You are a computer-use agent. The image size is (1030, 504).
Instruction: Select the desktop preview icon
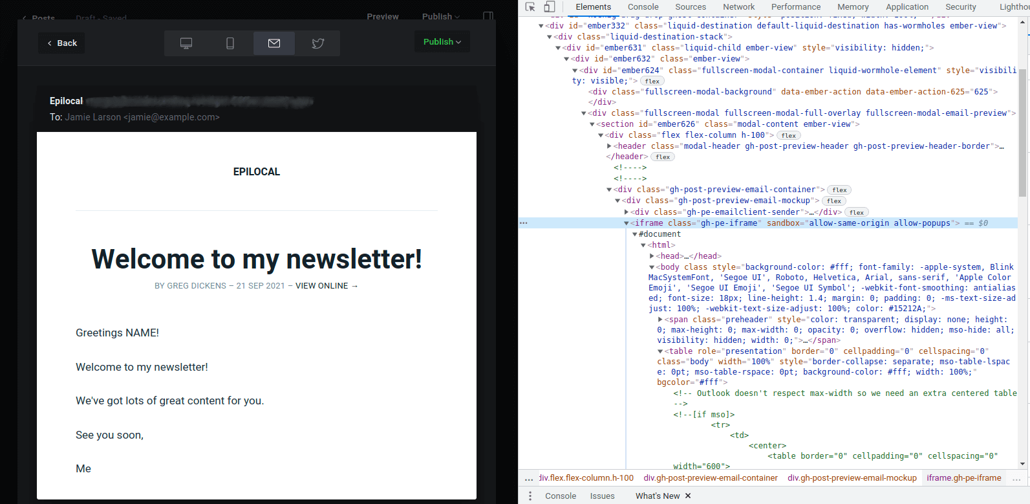point(186,43)
